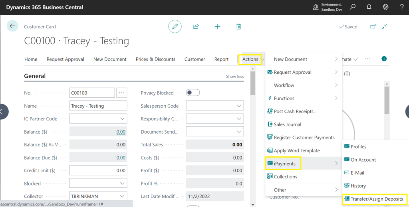Click the edit pencil icon

click(x=175, y=27)
